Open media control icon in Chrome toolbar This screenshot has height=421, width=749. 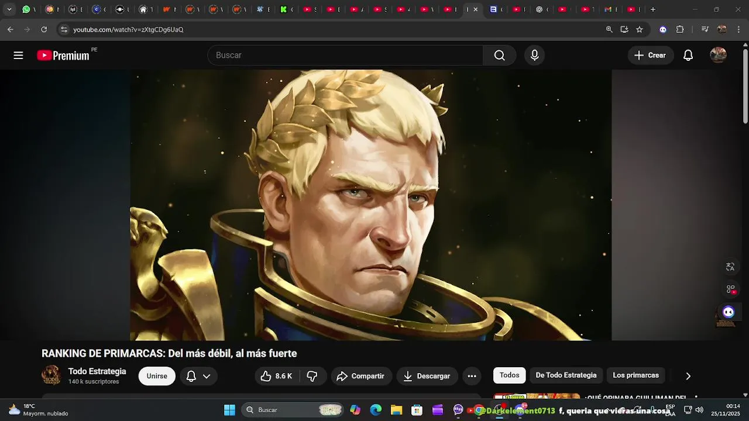pos(705,29)
